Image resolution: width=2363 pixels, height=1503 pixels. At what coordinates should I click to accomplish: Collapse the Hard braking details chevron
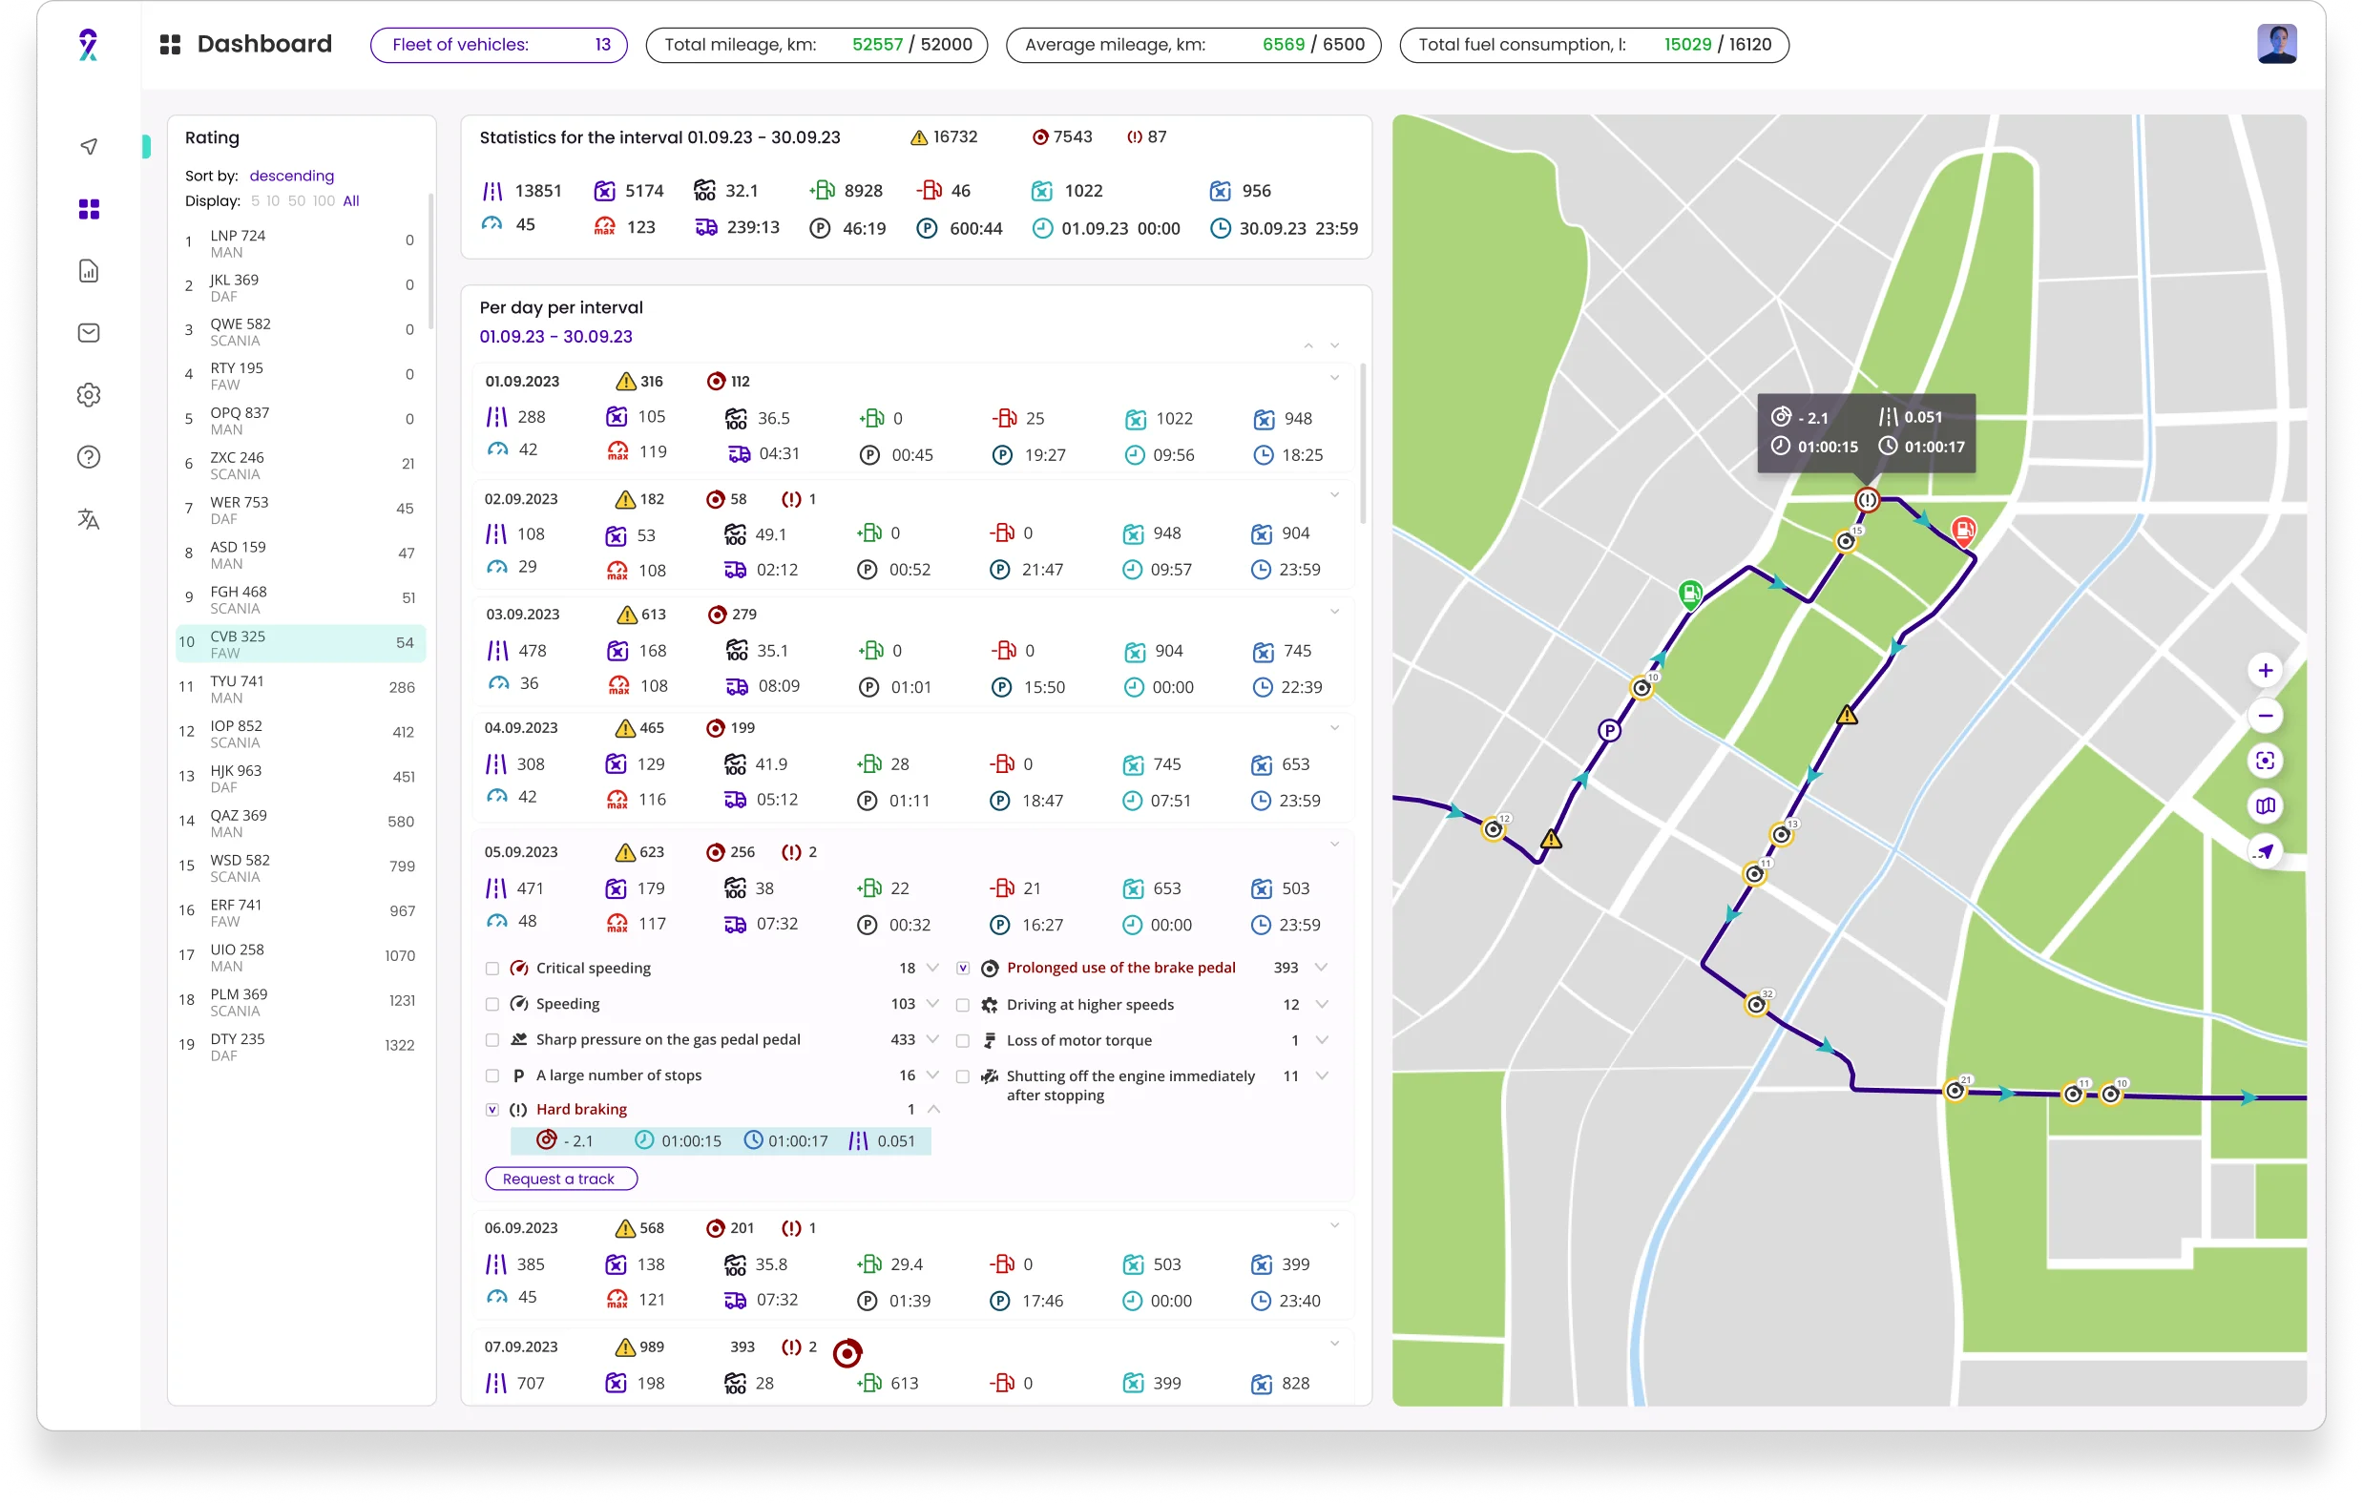933,1110
